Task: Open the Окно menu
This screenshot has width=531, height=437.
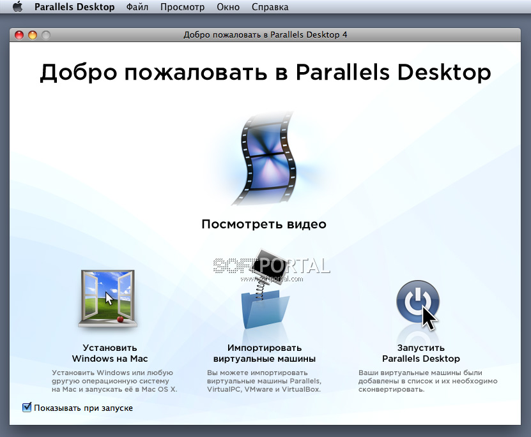Action: tap(228, 7)
